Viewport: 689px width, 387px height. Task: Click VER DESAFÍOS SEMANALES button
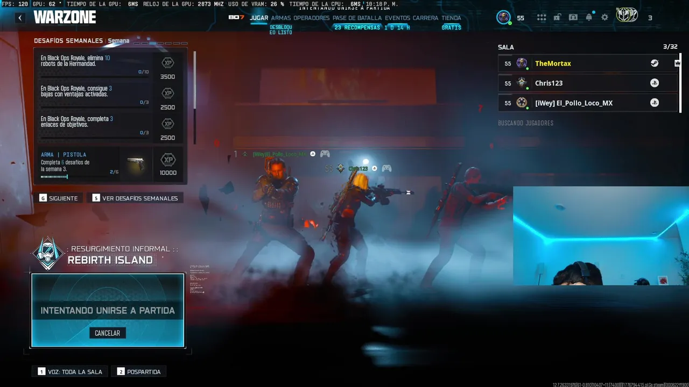tap(135, 198)
